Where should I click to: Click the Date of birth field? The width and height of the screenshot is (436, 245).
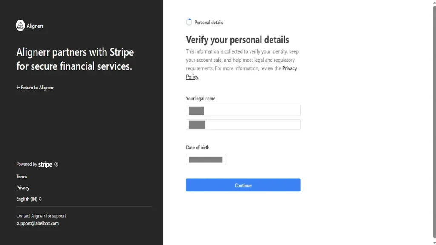pyautogui.click(x=206, y=160)
